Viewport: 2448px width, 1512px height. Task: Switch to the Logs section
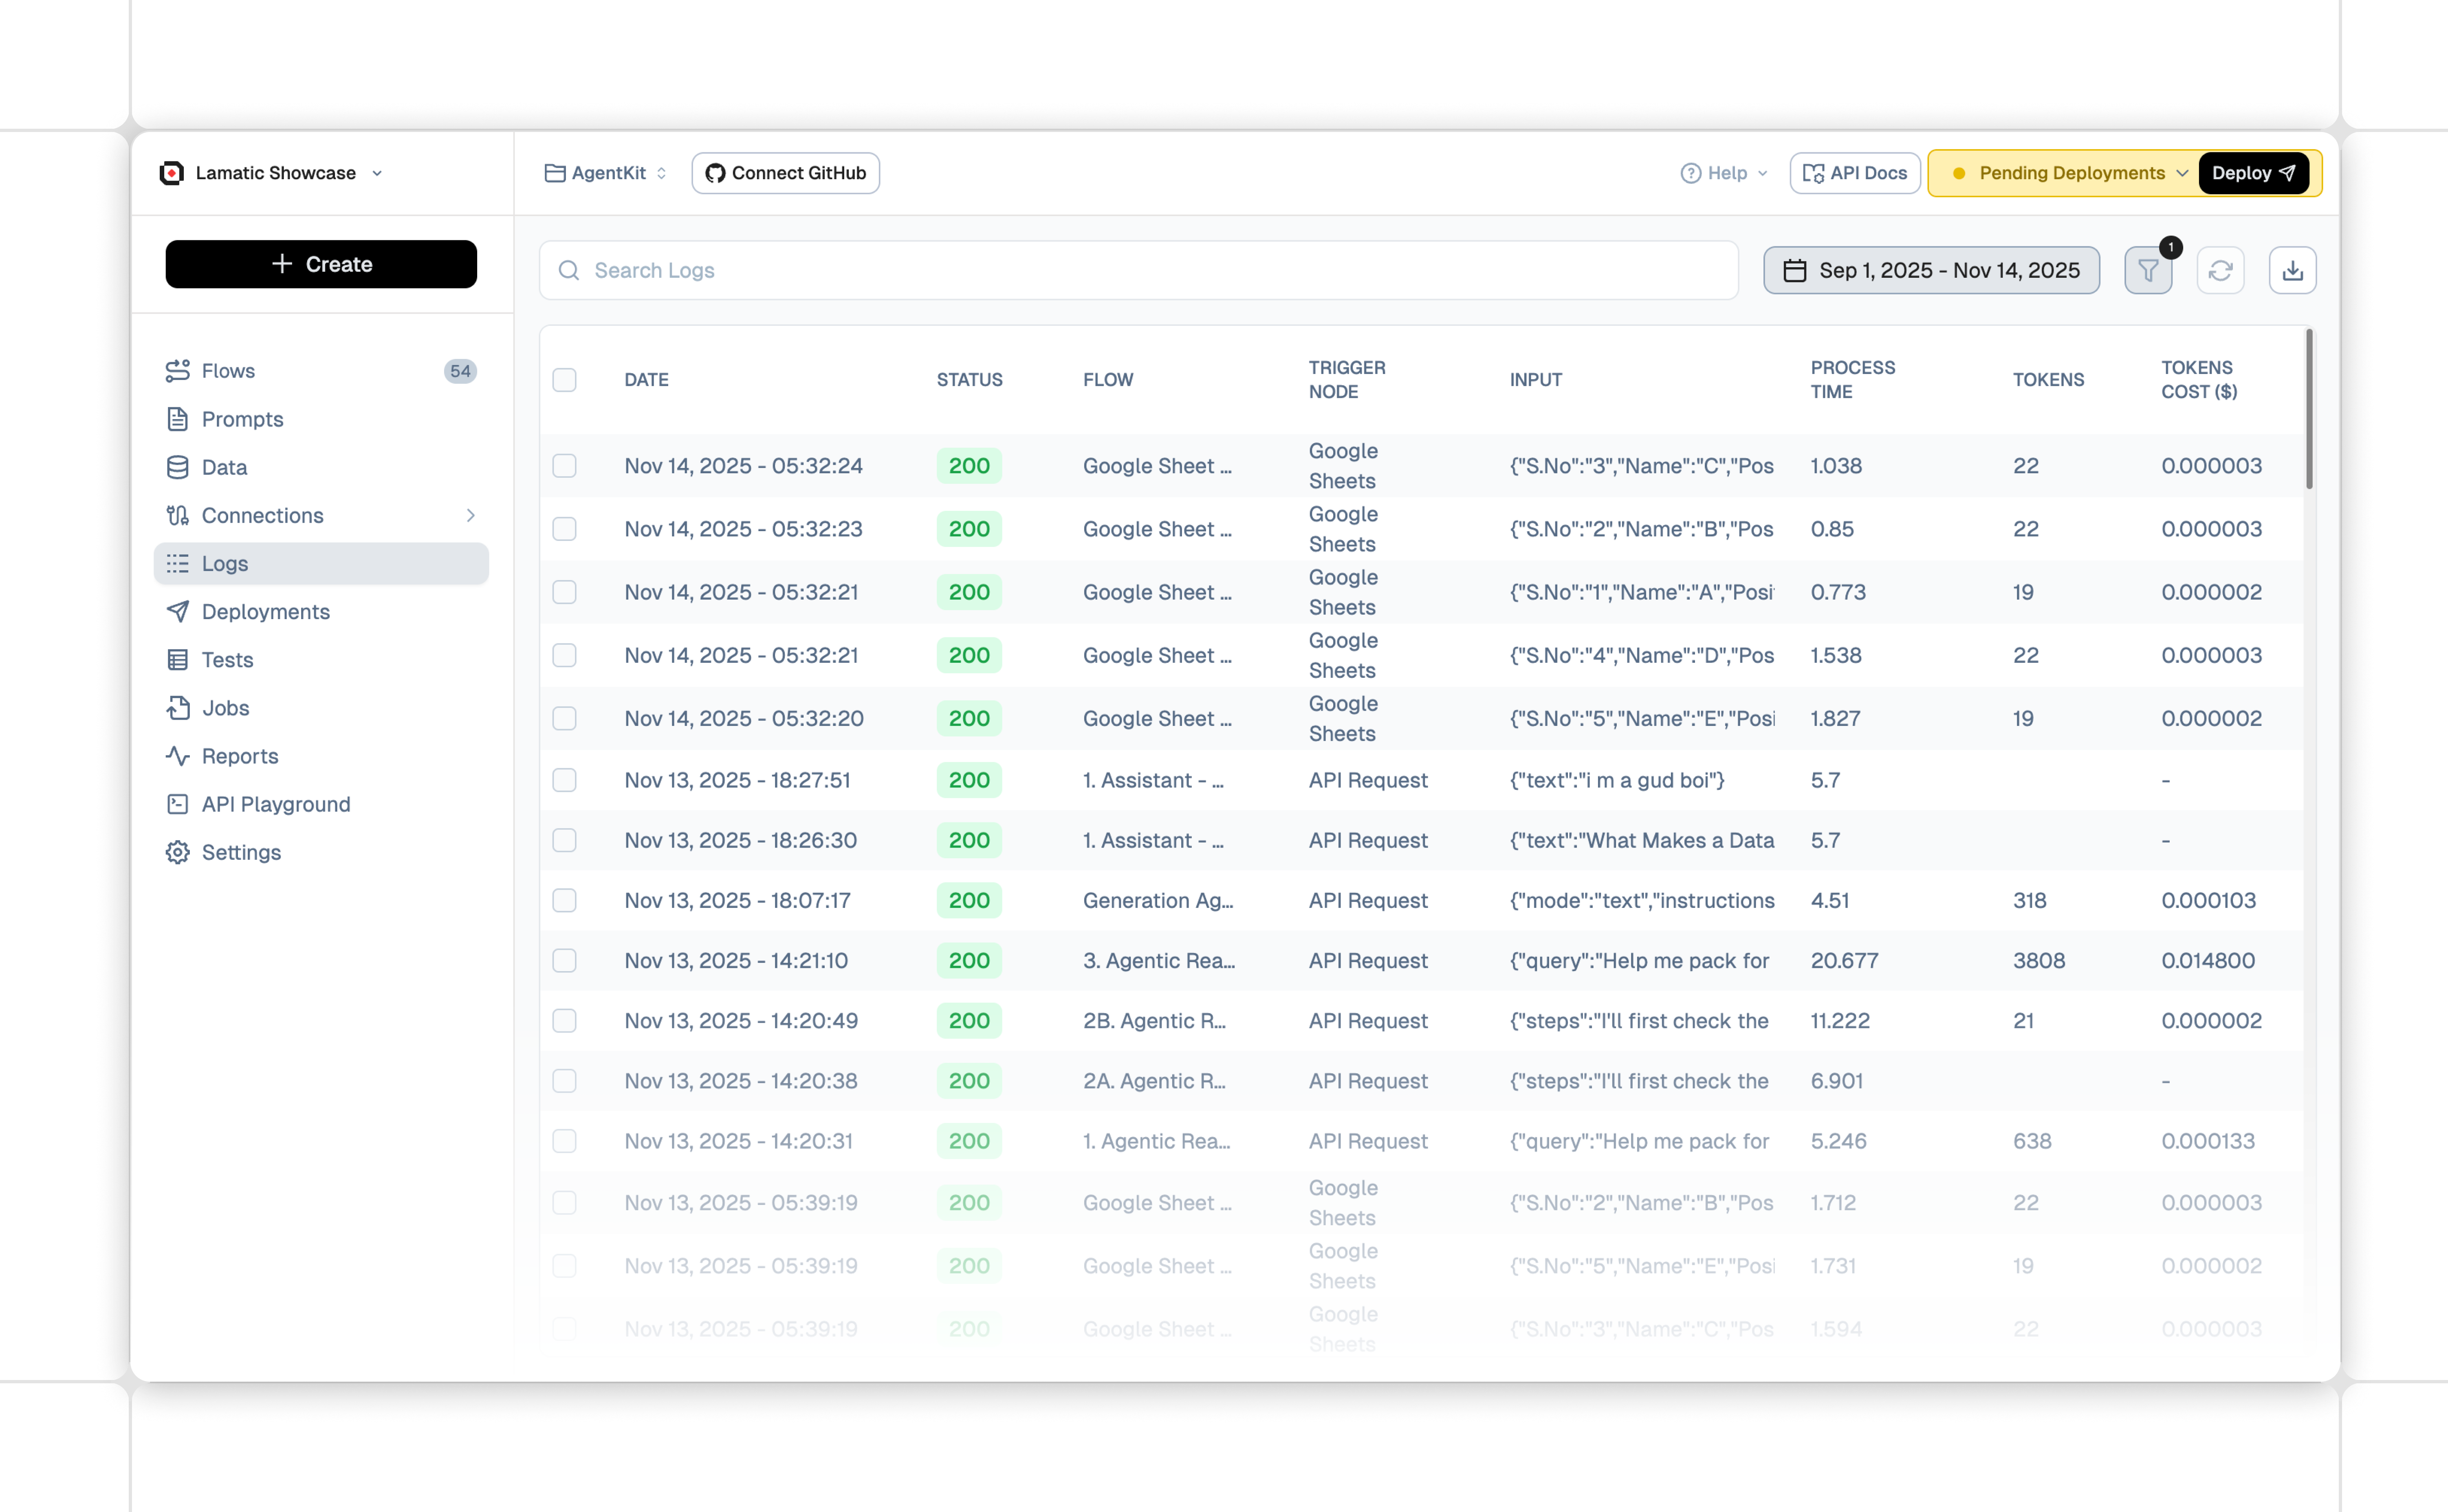click(224, 563)
